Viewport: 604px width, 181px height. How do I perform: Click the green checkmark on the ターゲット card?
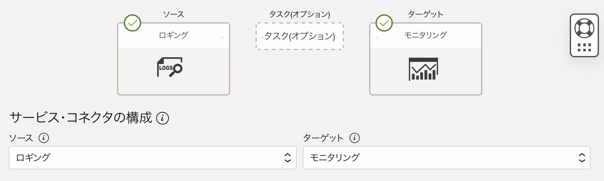(x=384, y=23)
